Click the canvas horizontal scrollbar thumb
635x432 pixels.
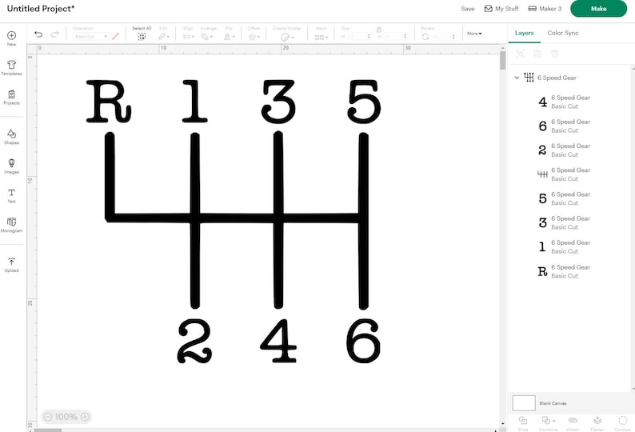[48, 430]
